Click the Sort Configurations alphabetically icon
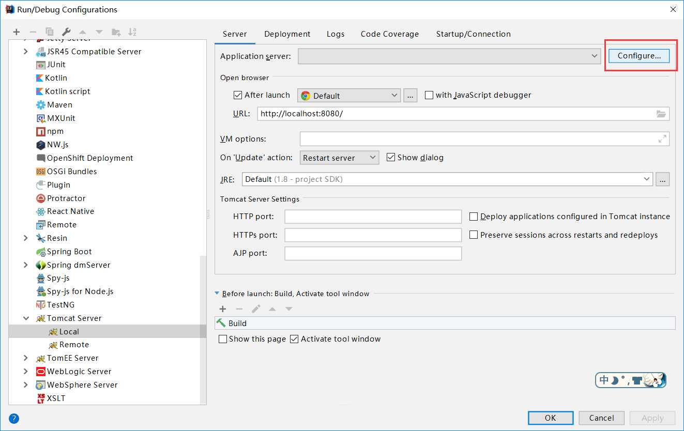Viewport: 684px width, 431px height. coord(132,32)
